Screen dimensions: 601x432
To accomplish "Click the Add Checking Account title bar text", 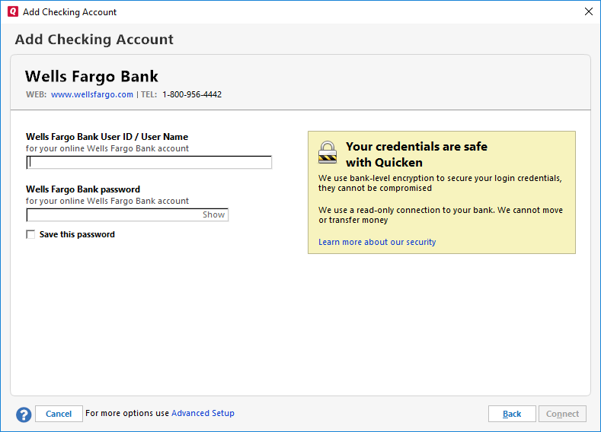I will click(x=70, y=12).
